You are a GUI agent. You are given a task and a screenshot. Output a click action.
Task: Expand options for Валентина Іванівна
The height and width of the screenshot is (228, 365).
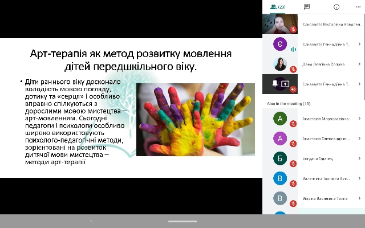point(359,178)
